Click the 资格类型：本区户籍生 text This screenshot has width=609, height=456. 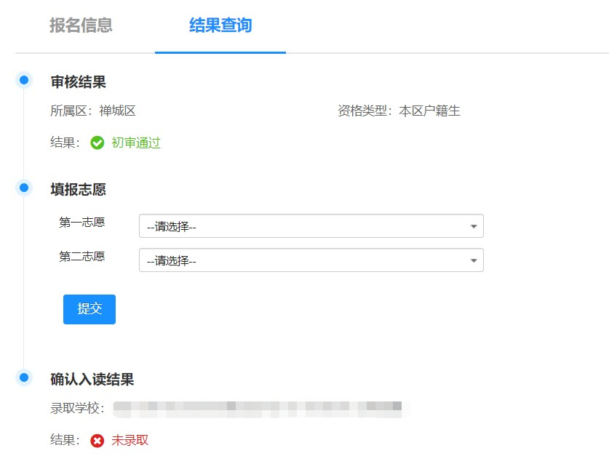398,111
